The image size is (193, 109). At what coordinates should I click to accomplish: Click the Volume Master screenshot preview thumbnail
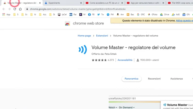pyautogui.click(x=151, y=102)
